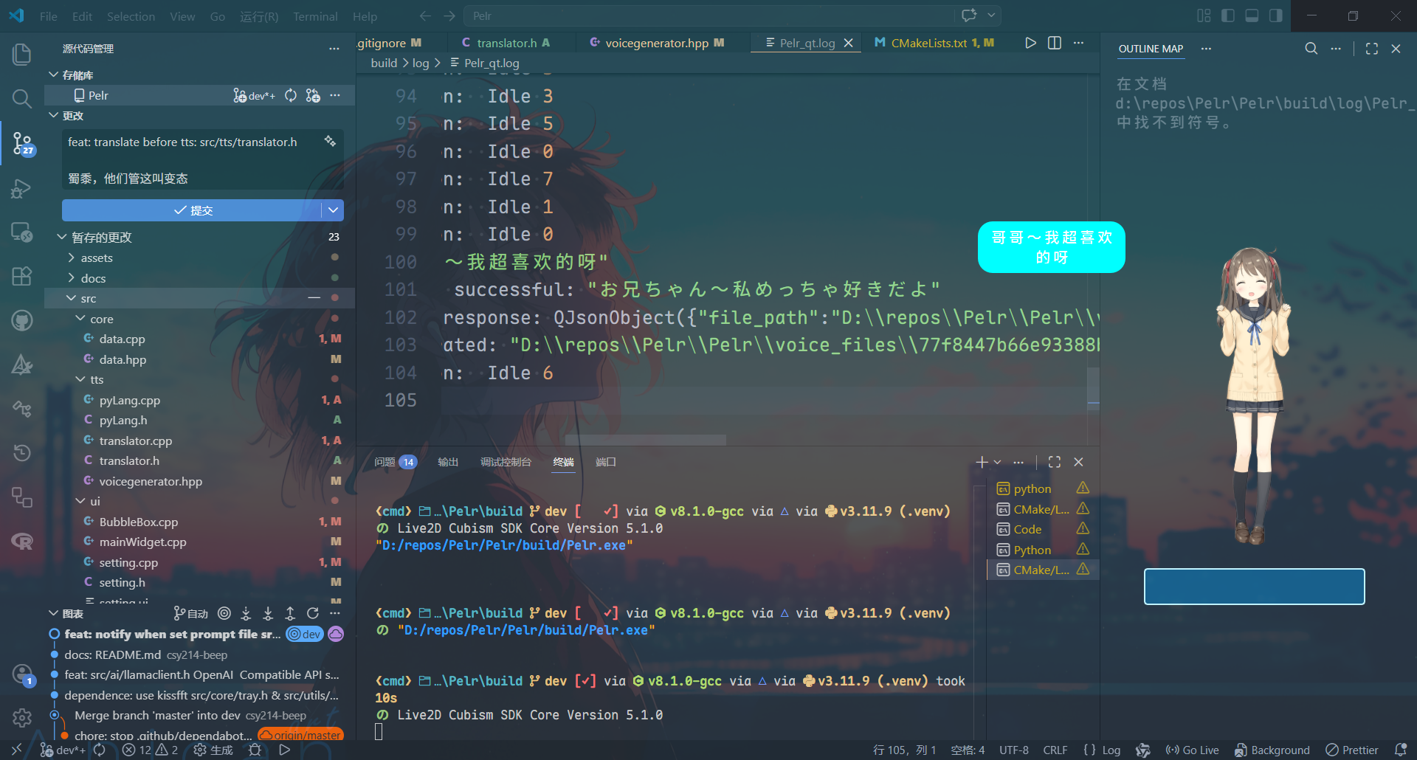Click the 生成 build button in status bar

[213, 750]
